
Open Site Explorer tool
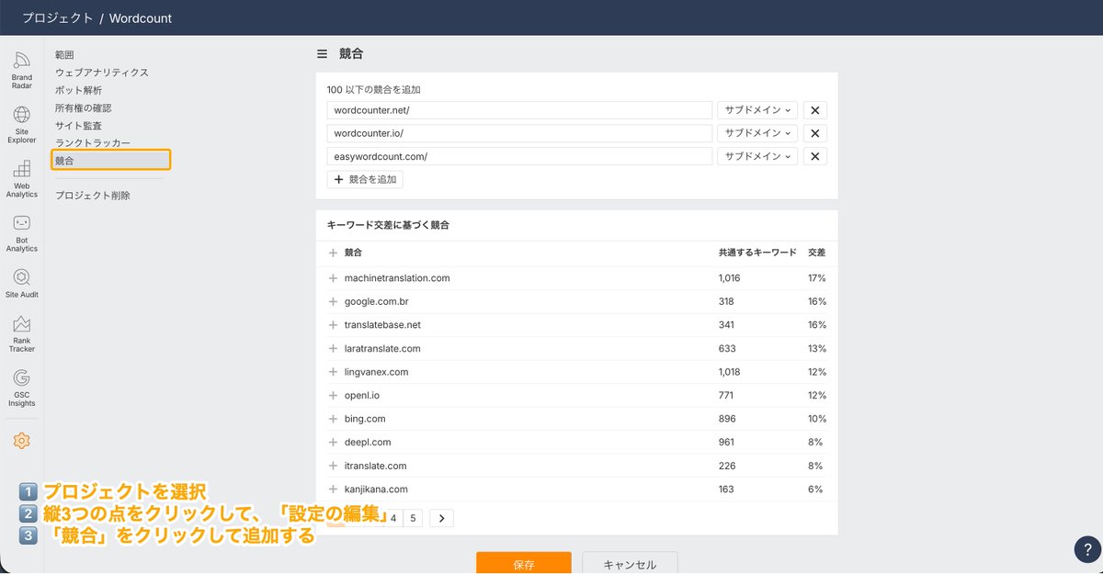[21, 125]
